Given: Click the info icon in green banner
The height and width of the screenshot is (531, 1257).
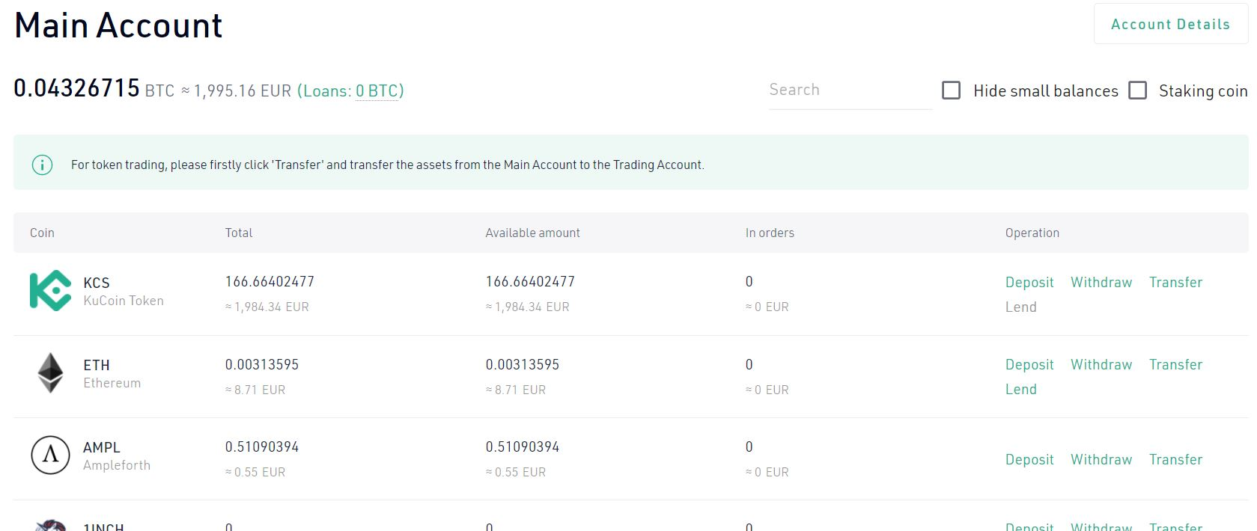Looking at the screenshot, I should (x=42, y=165).
